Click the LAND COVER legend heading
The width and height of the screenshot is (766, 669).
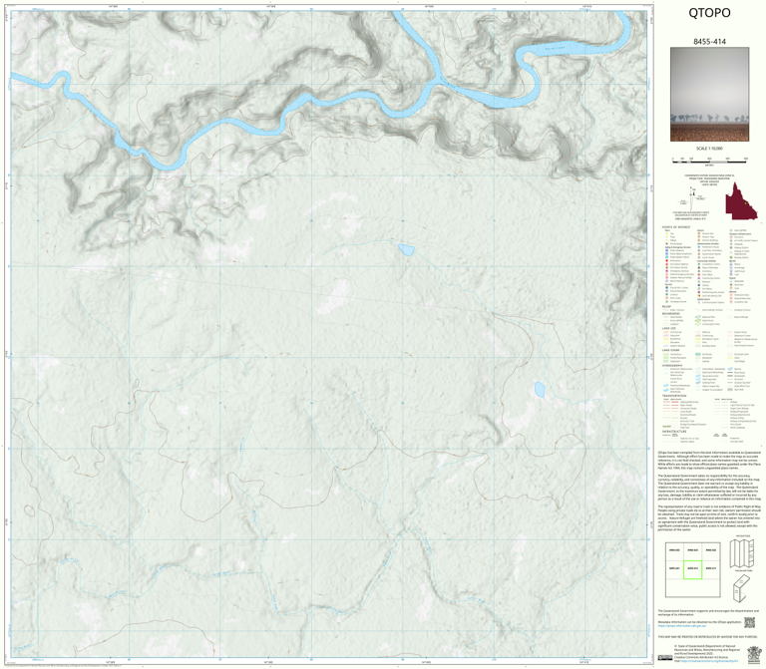click(x=669, y=350)
